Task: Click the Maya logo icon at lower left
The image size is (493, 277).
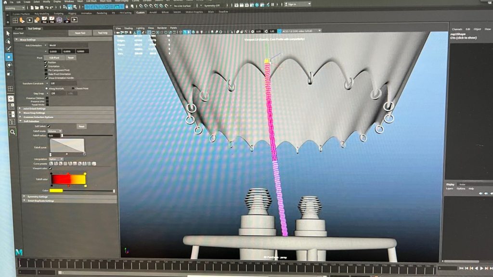Action: coord(19,252)
